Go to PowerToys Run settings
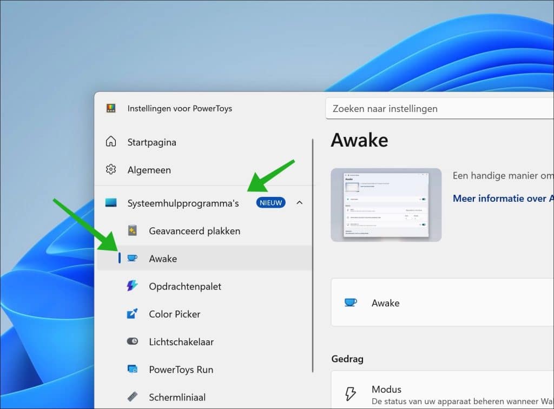 click(x=205, y=369)
